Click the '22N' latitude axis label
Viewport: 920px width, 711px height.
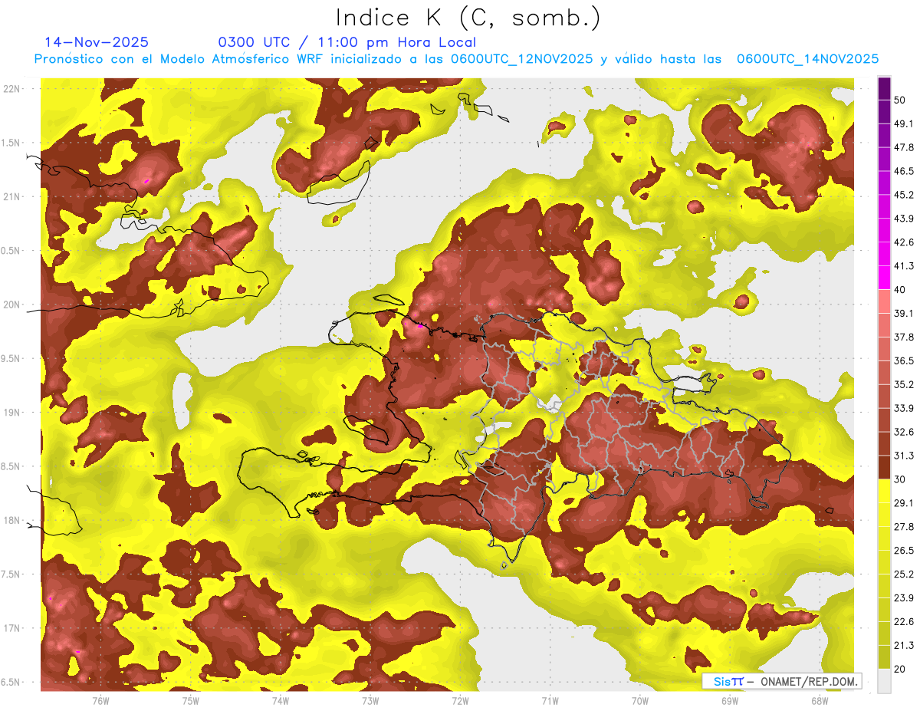11,88
